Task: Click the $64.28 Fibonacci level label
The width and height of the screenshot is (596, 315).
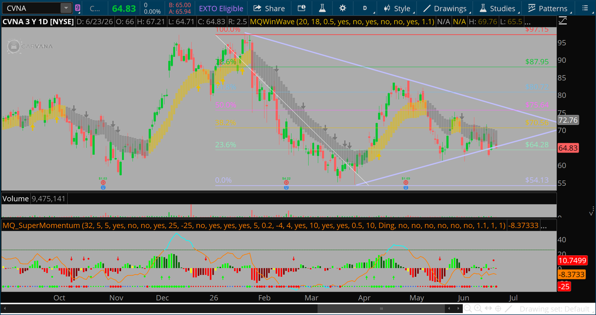Action: coord(537,145)
